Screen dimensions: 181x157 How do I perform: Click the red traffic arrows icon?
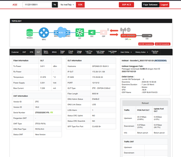[114, 33]
